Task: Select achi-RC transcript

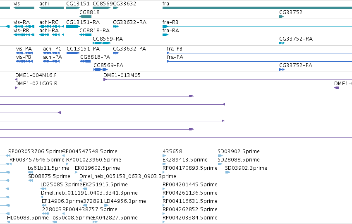Action: pyautogui.click(x=52, y=26)
